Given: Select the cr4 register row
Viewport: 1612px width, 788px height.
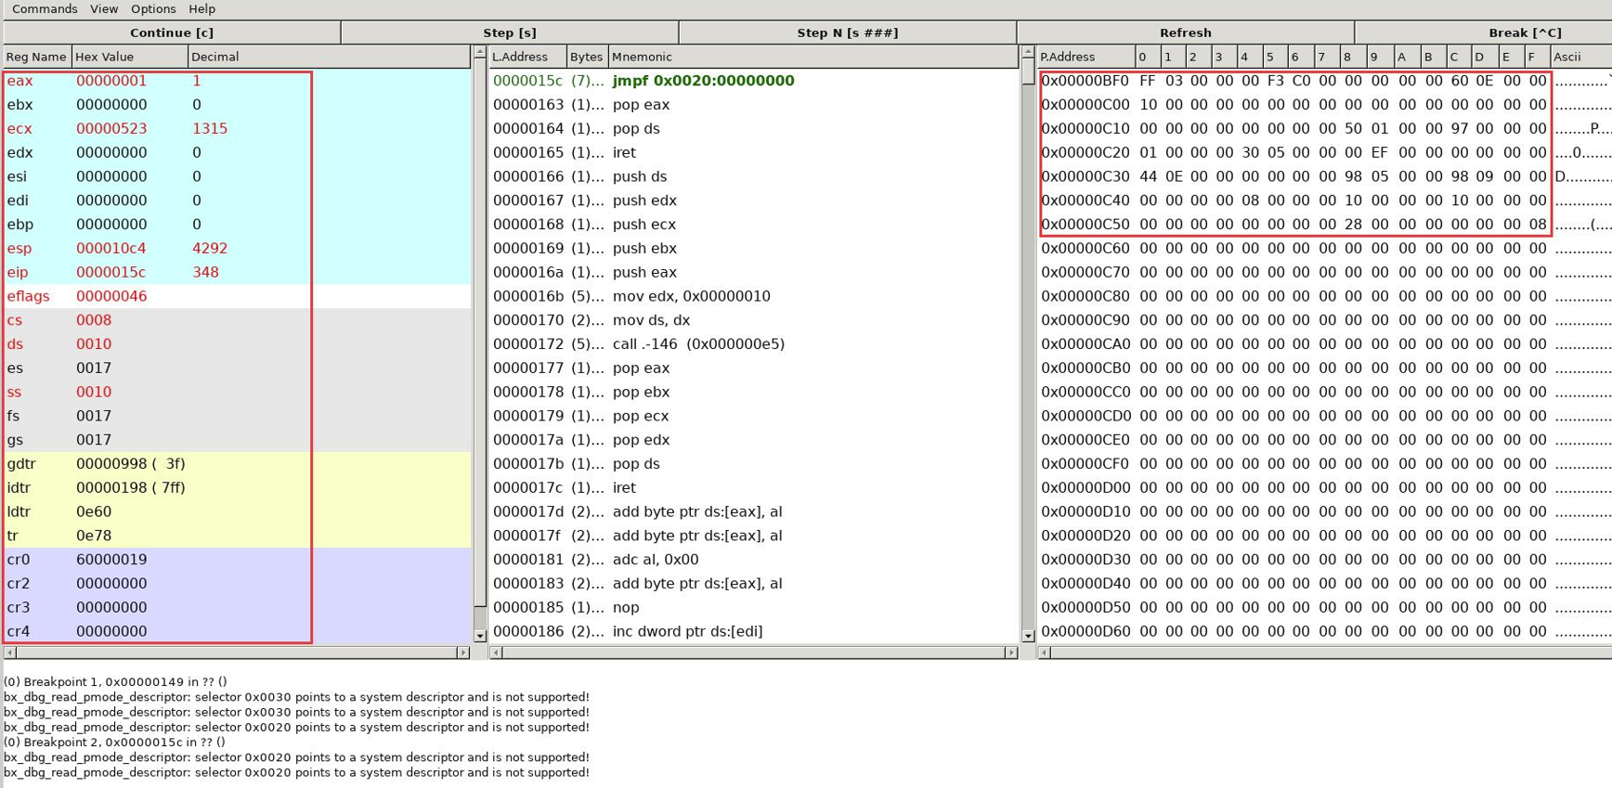Looking at the screenshot, I should click(237, 632).
